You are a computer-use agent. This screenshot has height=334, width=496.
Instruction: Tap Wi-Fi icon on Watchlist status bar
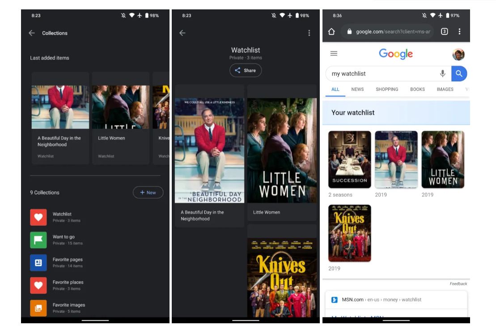[x=282, y=15]
